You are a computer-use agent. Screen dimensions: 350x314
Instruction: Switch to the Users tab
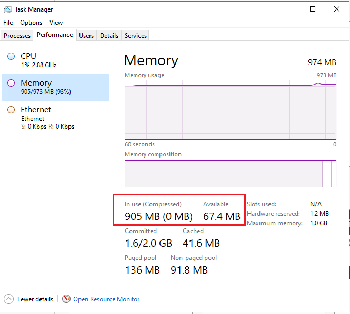click(86, 36)
